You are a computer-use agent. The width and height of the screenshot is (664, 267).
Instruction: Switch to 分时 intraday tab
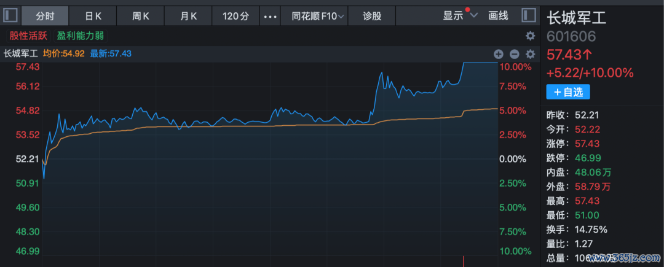click(45, 17)
